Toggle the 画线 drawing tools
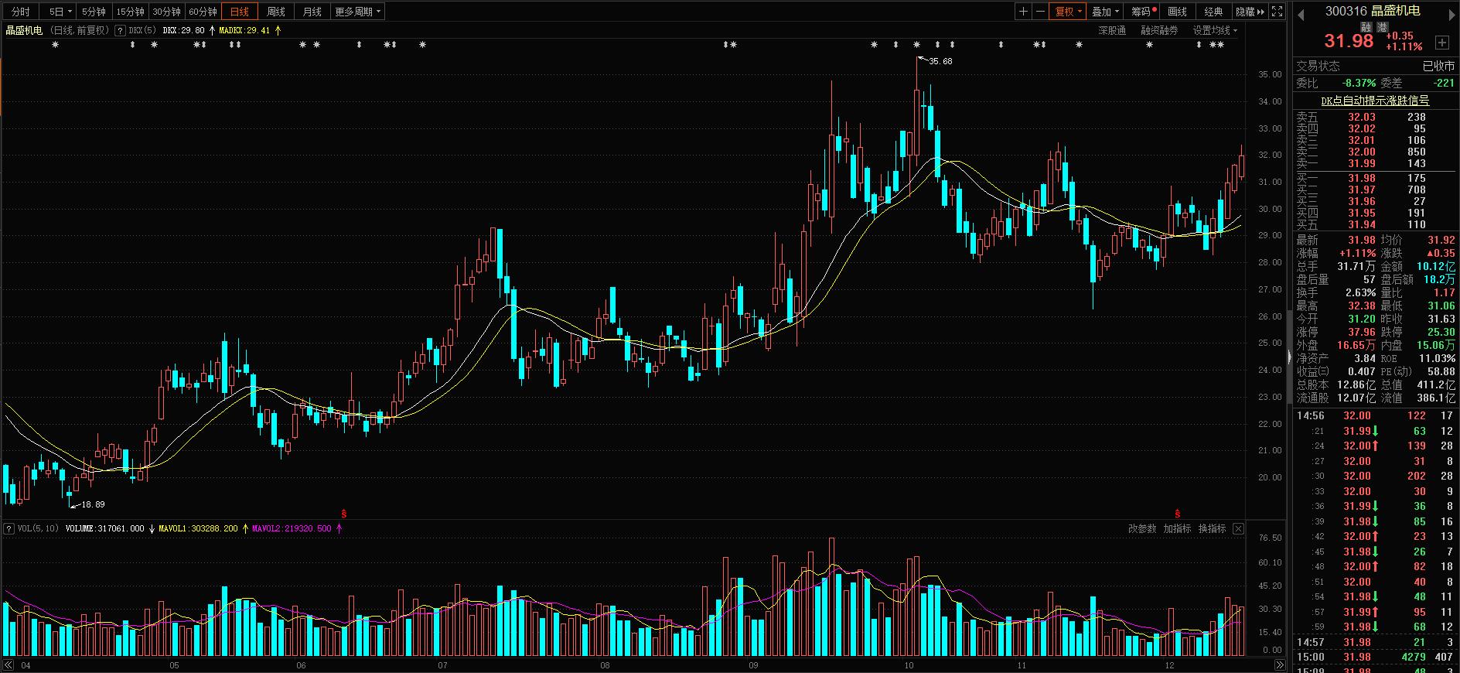Image resolution: width=1460 pixels, height=673 pixels. click(x=1177, y=12)
